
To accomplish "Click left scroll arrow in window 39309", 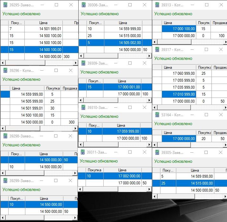I will (x=81, y=100).
